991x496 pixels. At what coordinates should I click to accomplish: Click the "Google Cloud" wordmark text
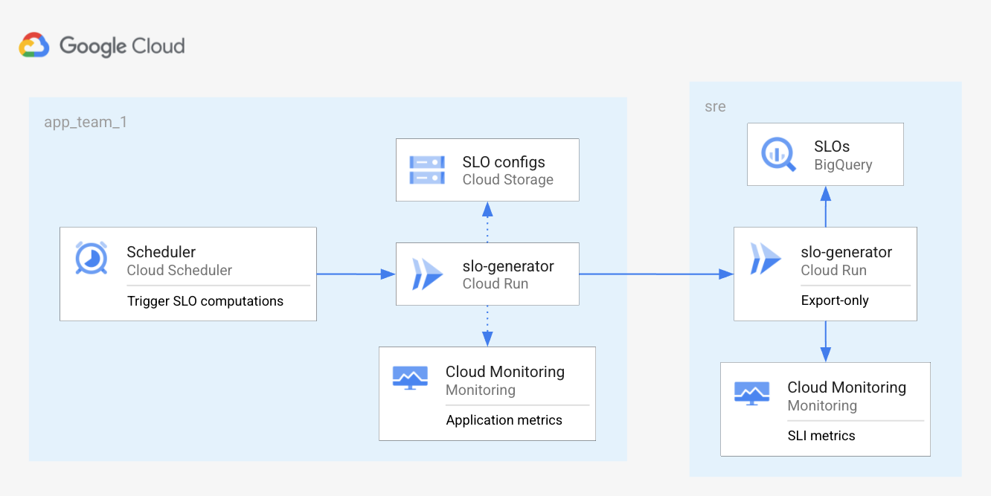click(122, 46)
